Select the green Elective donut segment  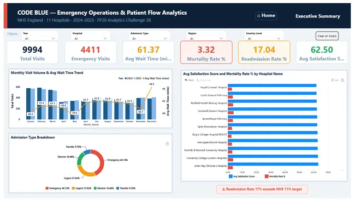(80, 158)
